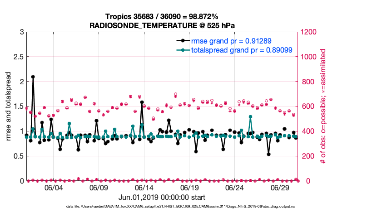Click the 06/29 date tick label
This screenshot has width=377, height=213.
(280, 188)
